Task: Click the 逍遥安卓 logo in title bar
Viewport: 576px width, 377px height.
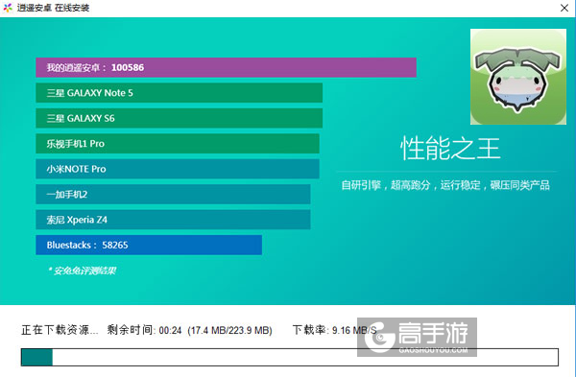Action: coord(8,8)
